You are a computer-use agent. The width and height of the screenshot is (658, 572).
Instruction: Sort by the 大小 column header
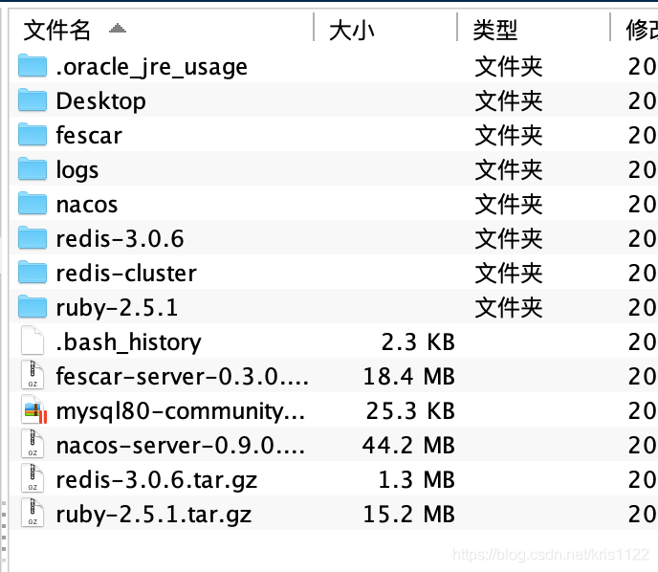(352, 31)
